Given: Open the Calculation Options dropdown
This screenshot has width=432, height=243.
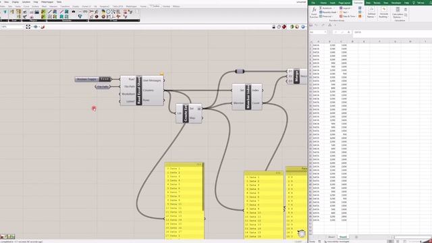Looking at the screenshot, I should coord(398,13).
